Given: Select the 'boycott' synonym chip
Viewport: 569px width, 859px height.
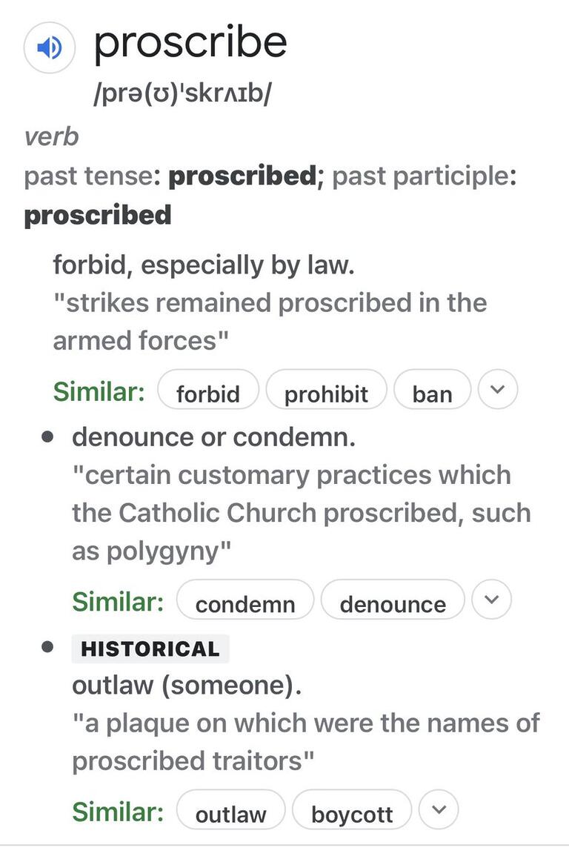Looking at the screenshot, I should pyautogui.click(x=352, y=809).
